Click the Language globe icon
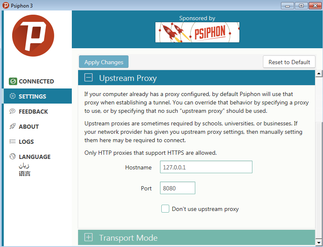 pyautogui.click(x=13, y=156)
